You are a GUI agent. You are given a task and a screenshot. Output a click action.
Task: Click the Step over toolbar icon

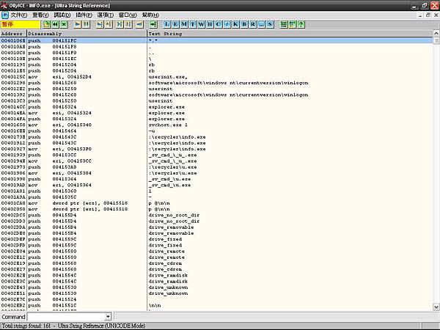click(109, 24)
